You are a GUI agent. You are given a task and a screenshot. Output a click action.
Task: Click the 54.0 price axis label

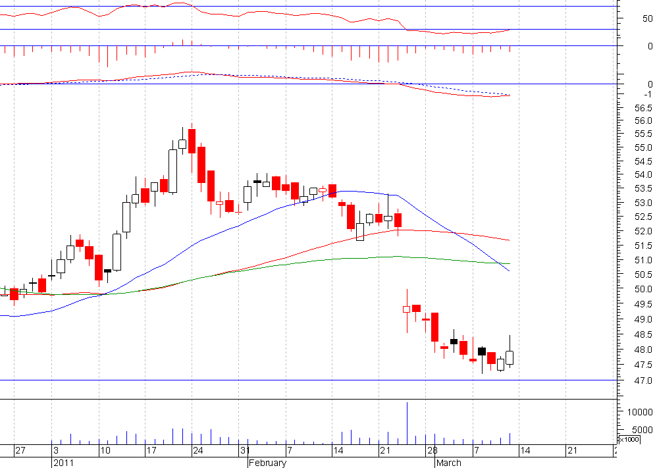point(643,174)
